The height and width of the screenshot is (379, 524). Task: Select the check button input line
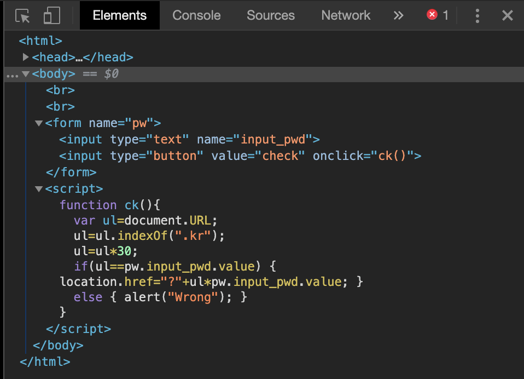[x=240, y=156]
